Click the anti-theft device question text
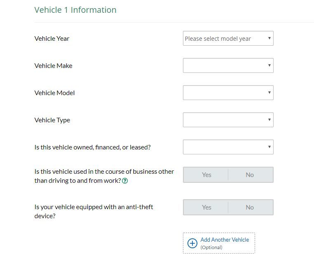Image resolution: width=314 pixels, height=261 pixels. [94, 212]
